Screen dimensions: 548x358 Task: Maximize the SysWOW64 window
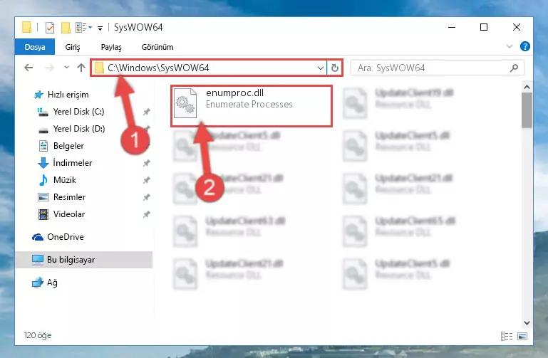point(484,27)
